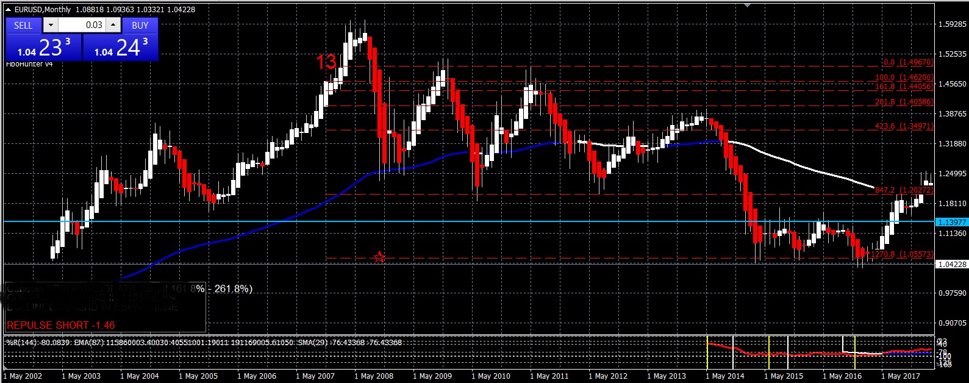Viewport: 969px width, 383px height.
Task: Click the REPULSE SHORT -1.46 text
Action: (x=61, y=325)
